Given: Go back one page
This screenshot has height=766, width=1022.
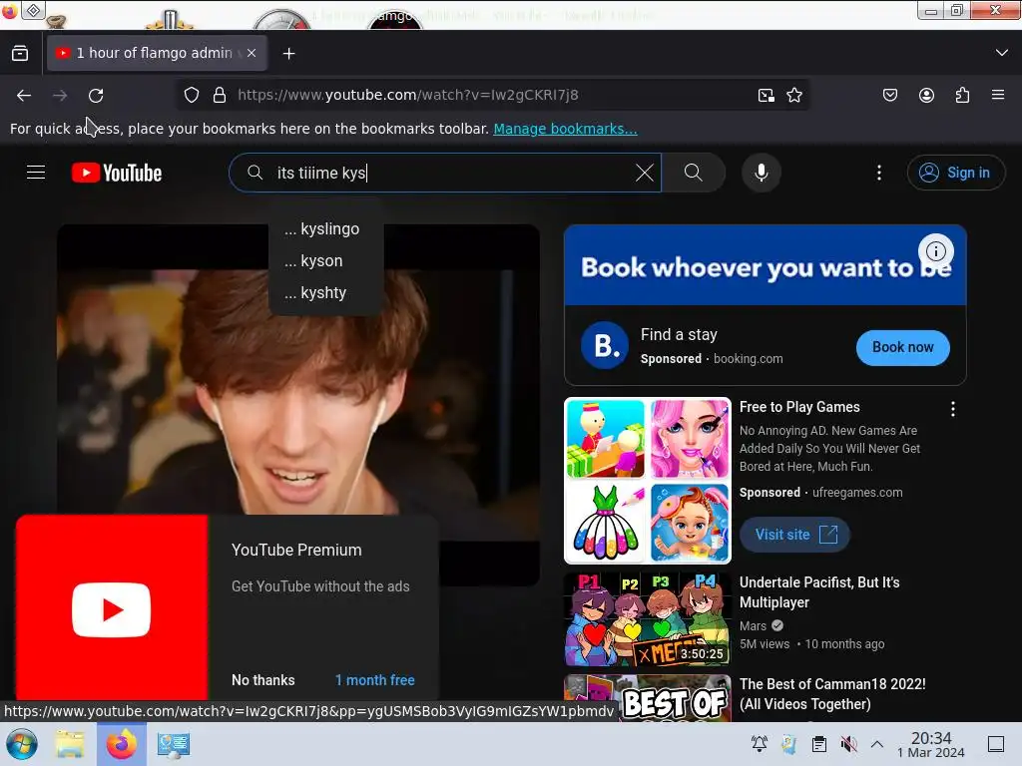Looking at the screenshot, I should click(24, 95).
